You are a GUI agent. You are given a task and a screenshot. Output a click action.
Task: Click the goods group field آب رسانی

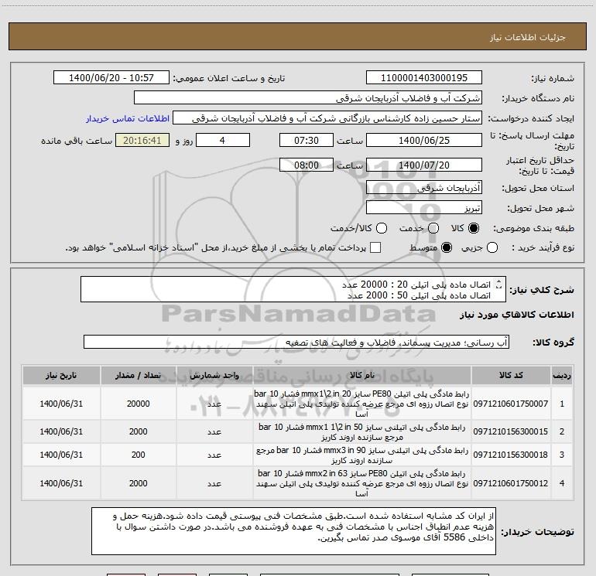coord(296,342)
